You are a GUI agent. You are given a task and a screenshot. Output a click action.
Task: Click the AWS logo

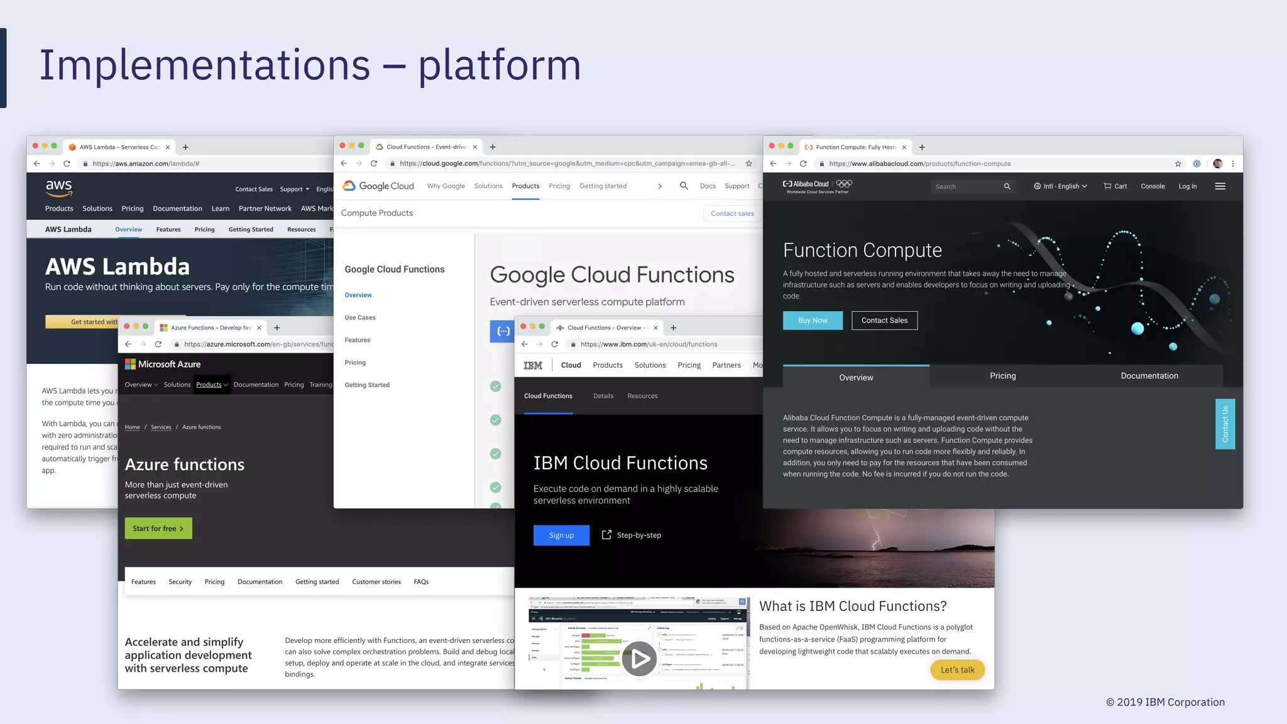[x=59, y=187]
